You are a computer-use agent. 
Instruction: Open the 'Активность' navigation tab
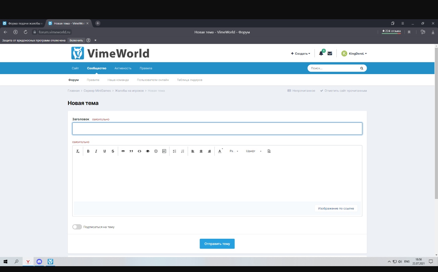pos(123,68)
